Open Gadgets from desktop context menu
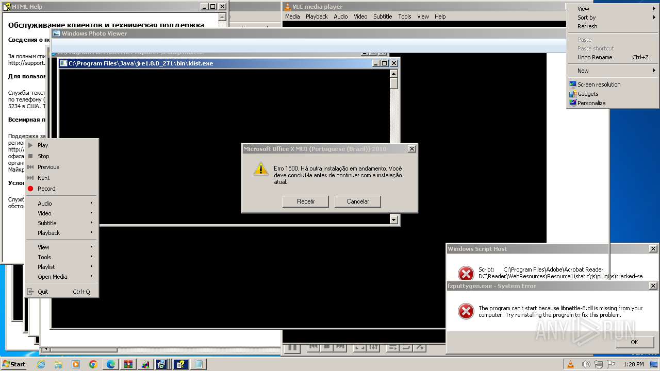 (x=613, y=94)
